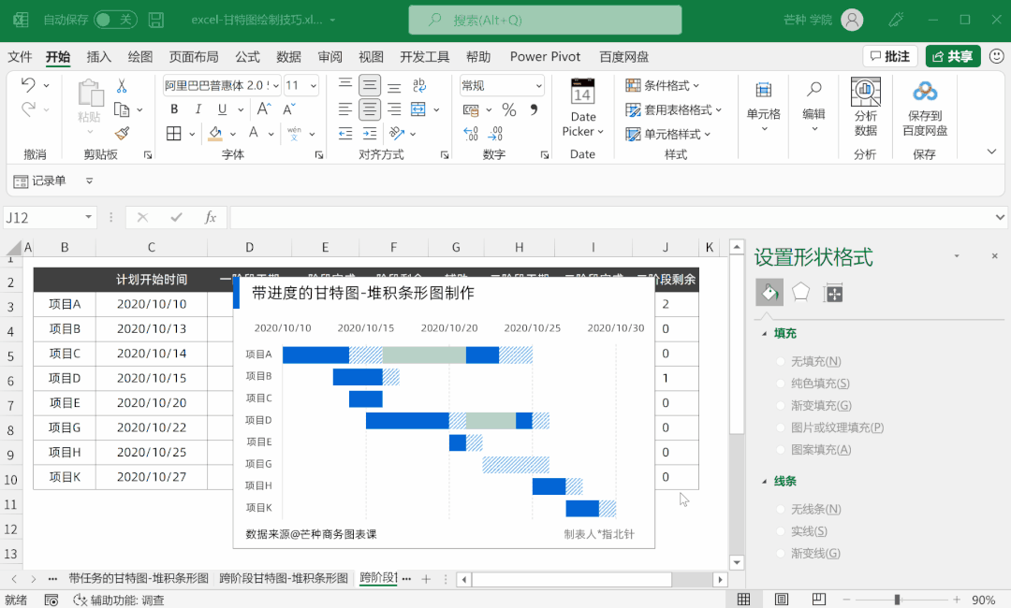This screenshot has height=608, width=1011.
Task: Open the font size dropdown
Action: (x=314, y=85)
